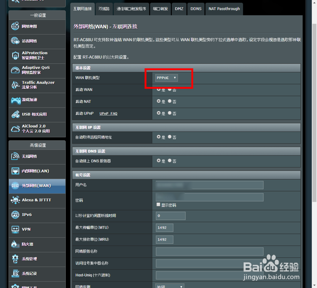
Task: Select 否 for 自动取得远程网络地址
Action: coord(170,137)
